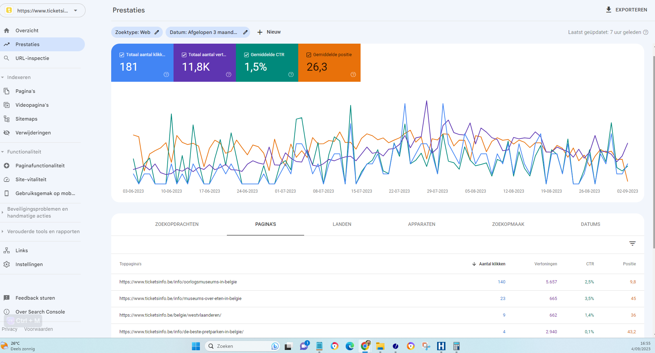Toggle Totaal aantal vertoningen checkbox

click(x=184, y=55)
